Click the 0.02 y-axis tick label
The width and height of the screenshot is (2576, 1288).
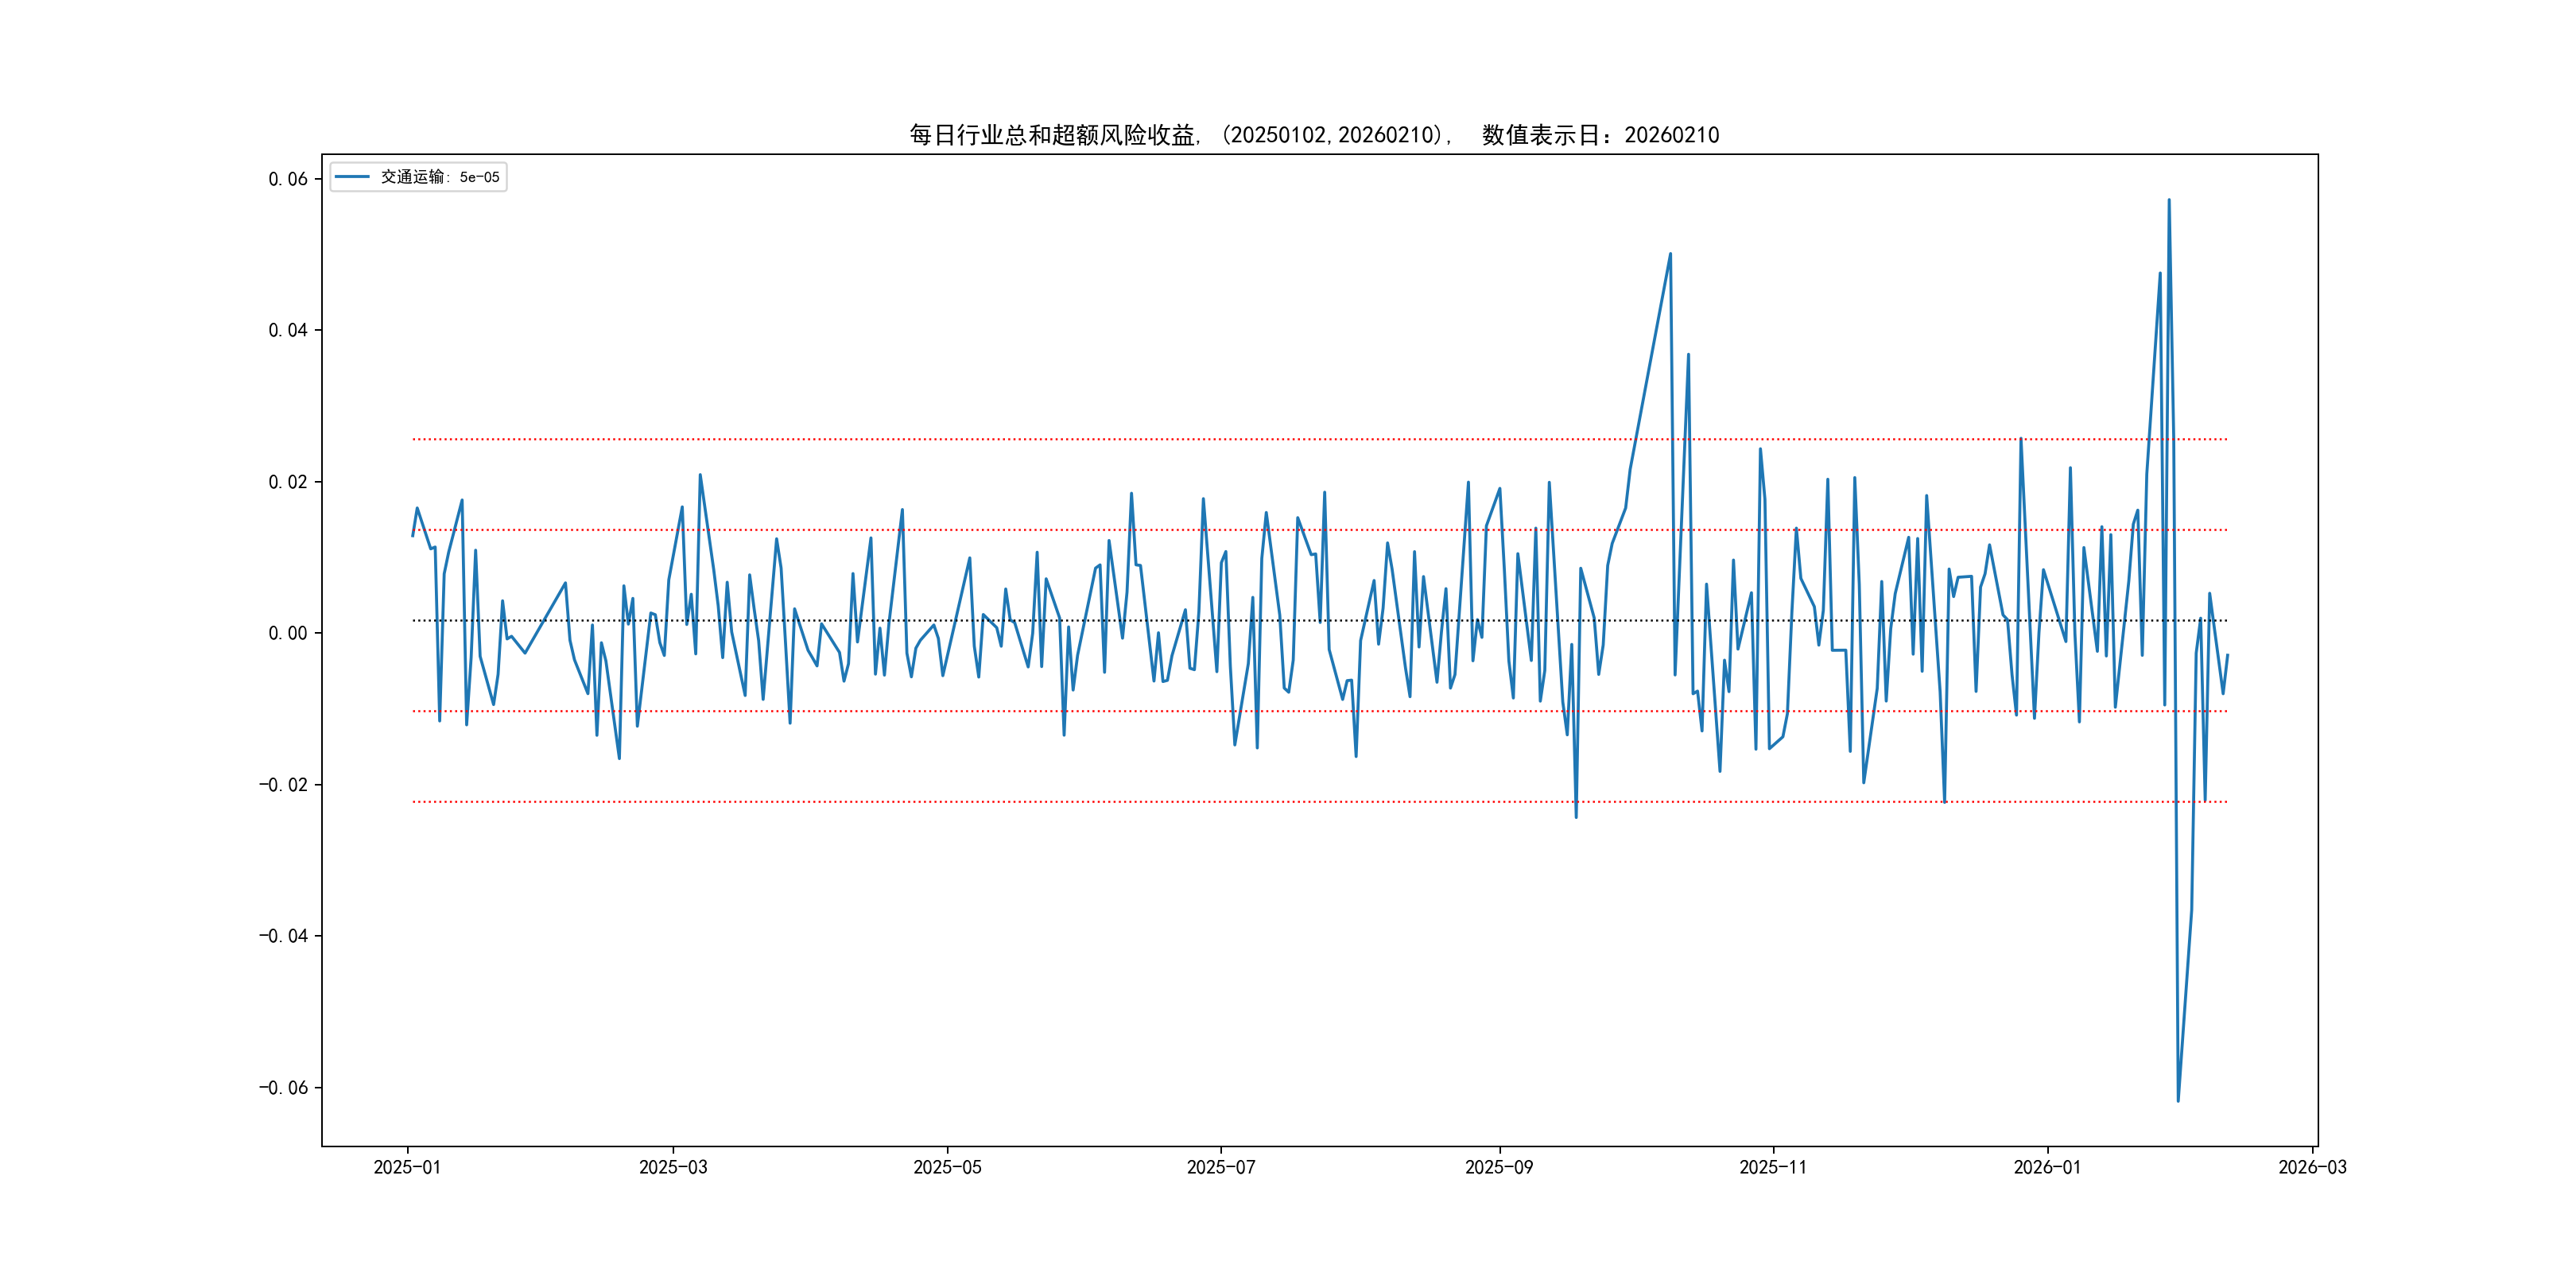coord(288,482)
